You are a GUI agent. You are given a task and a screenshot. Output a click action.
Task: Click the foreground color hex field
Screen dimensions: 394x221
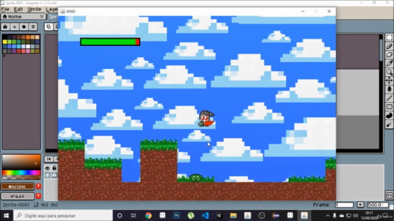(x=18, y=187)
